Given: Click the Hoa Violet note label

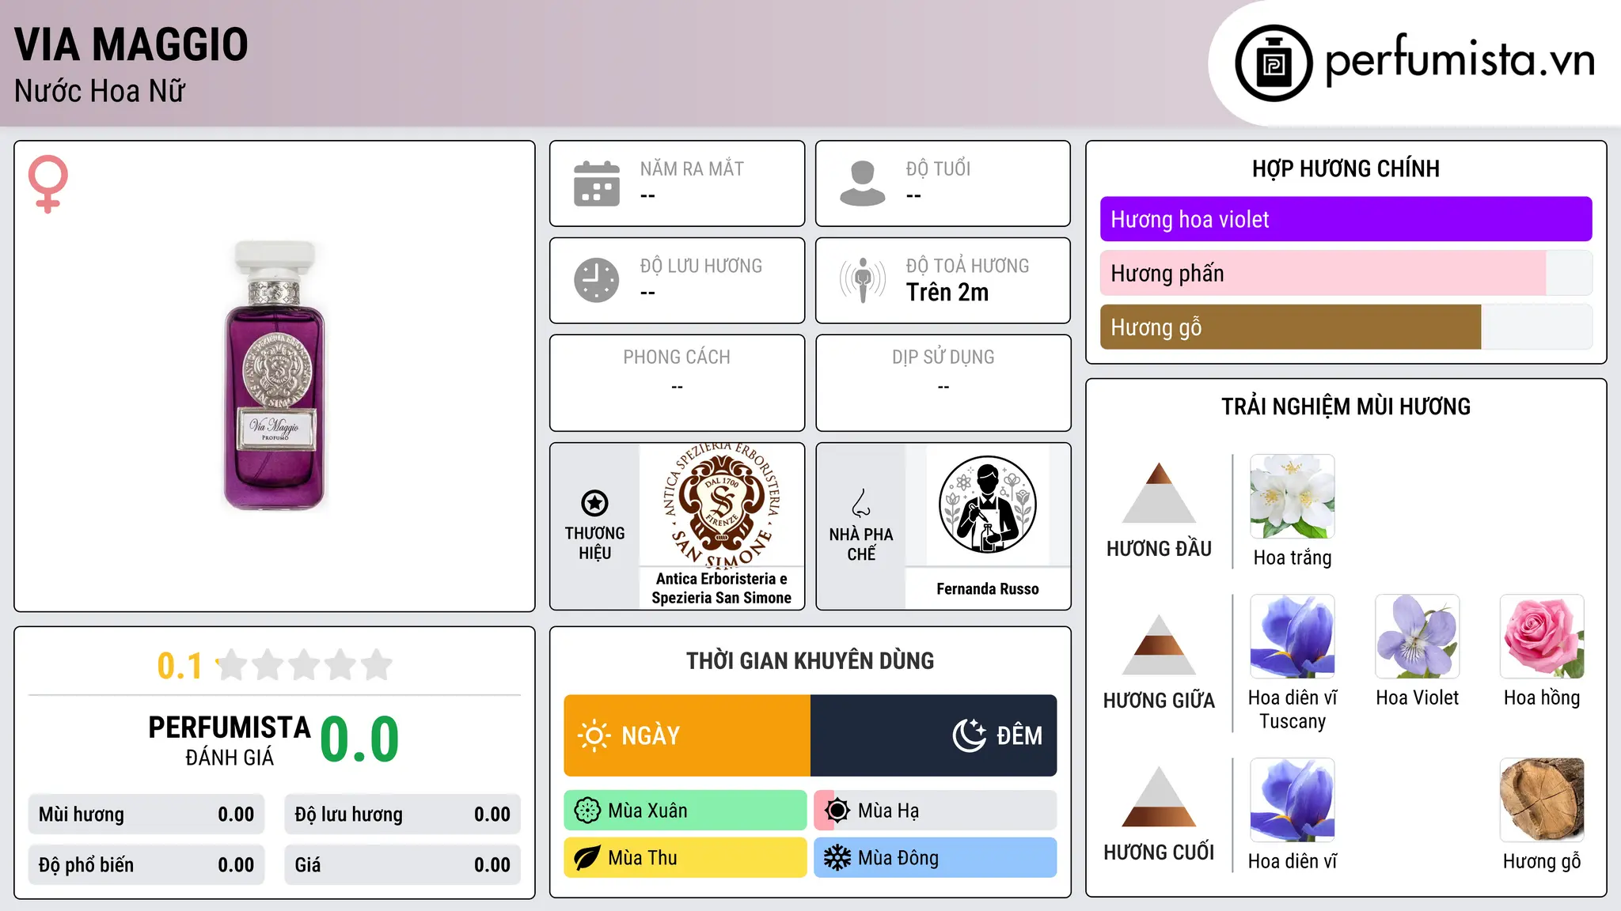Looking at the screenshot, I should (x=1418, y=697).
